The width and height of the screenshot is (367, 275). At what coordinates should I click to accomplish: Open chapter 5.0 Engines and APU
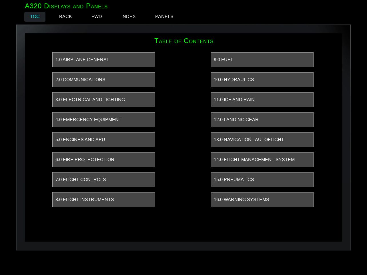pos(104,140)
